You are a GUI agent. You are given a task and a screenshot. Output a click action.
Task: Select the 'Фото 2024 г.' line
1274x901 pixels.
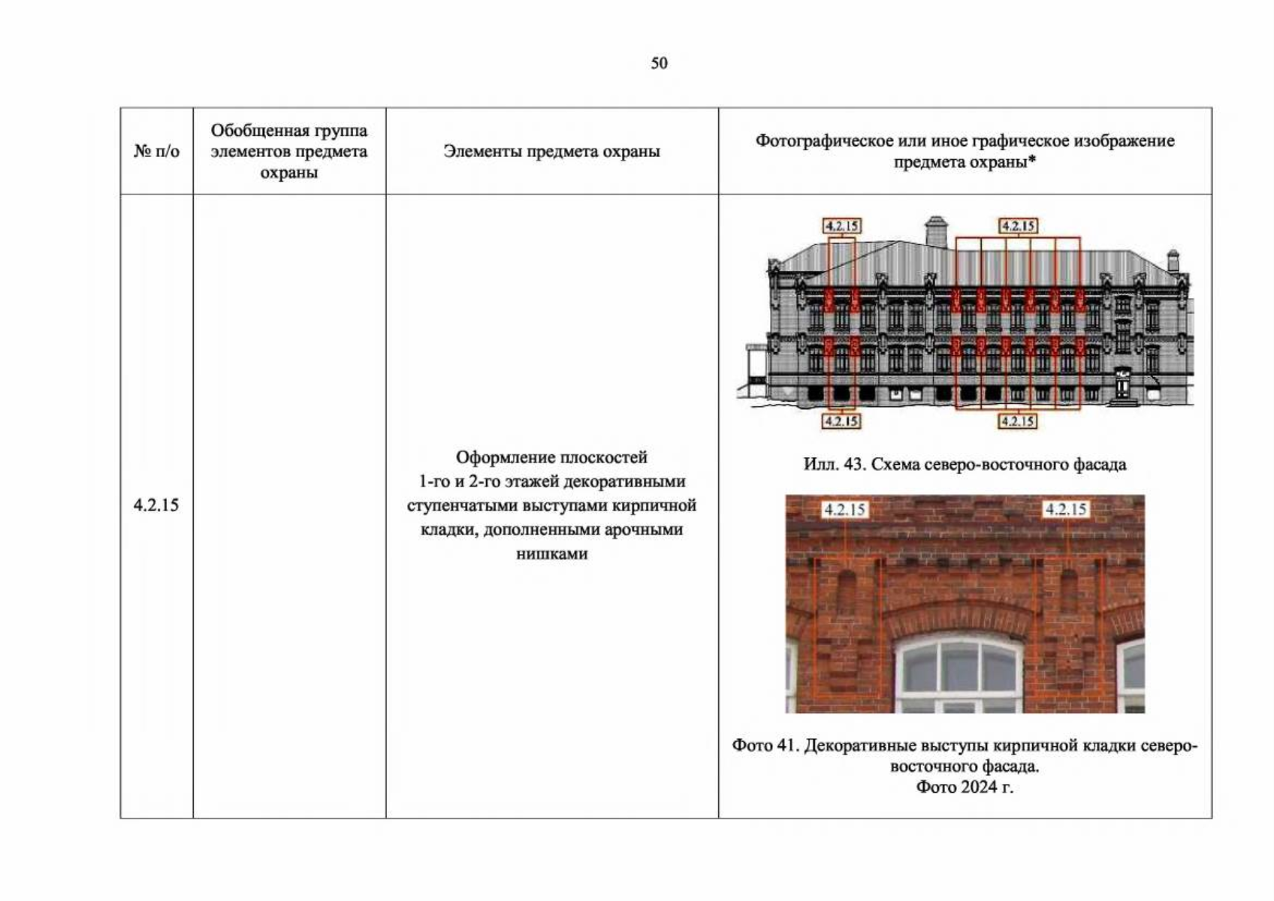point(965,787)
